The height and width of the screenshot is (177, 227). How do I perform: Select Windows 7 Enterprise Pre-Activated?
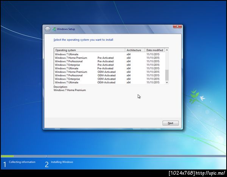pos(109,65)
